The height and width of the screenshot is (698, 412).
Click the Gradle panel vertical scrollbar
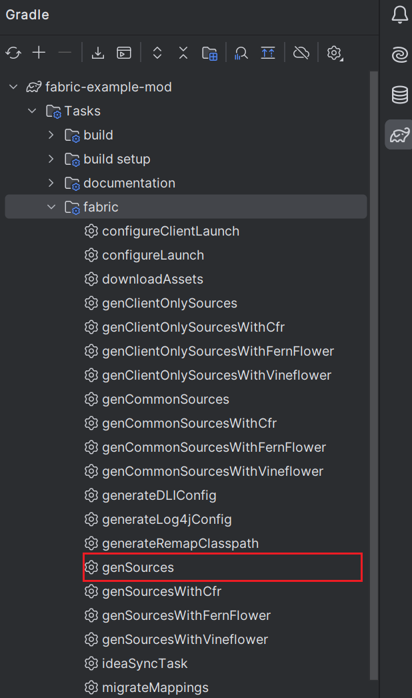coord(374,375)
